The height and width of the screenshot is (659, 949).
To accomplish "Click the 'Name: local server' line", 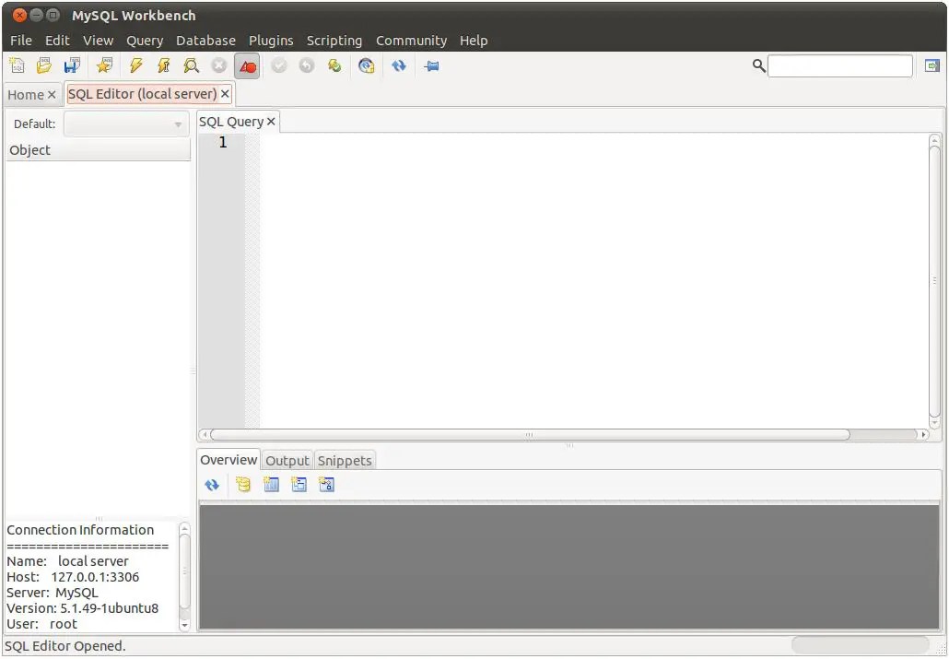I will coord(68,561).
